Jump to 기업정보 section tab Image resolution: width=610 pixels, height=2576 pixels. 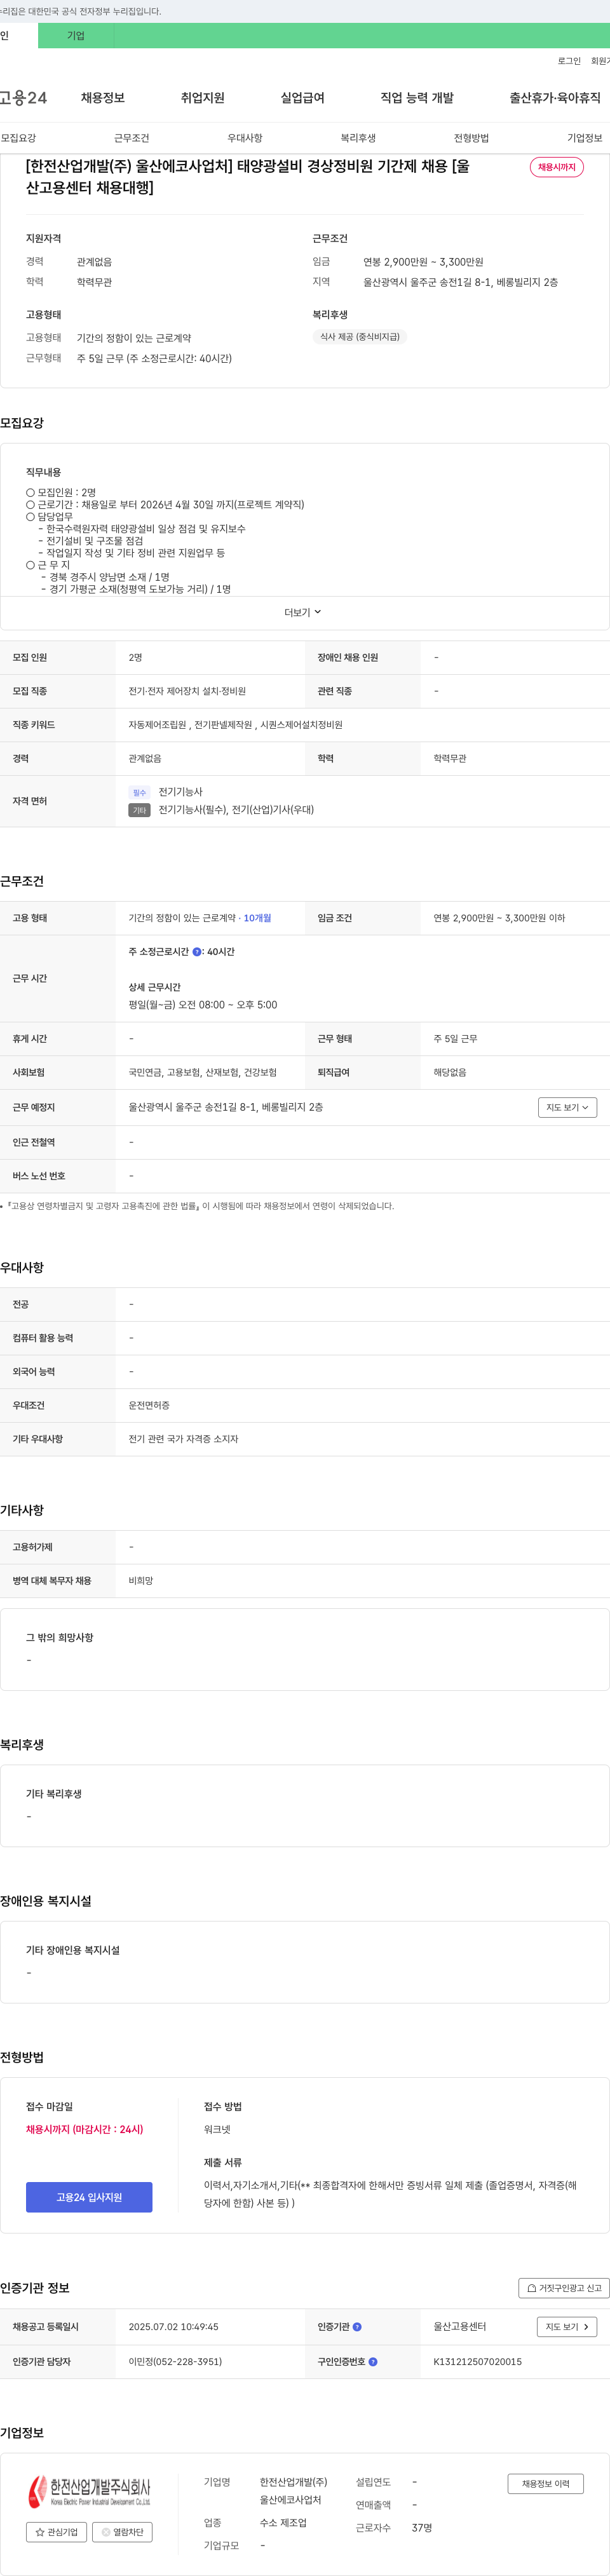coord(585,138)
